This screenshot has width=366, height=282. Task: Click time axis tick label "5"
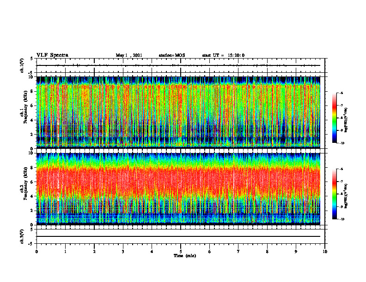tap(181, 252)
